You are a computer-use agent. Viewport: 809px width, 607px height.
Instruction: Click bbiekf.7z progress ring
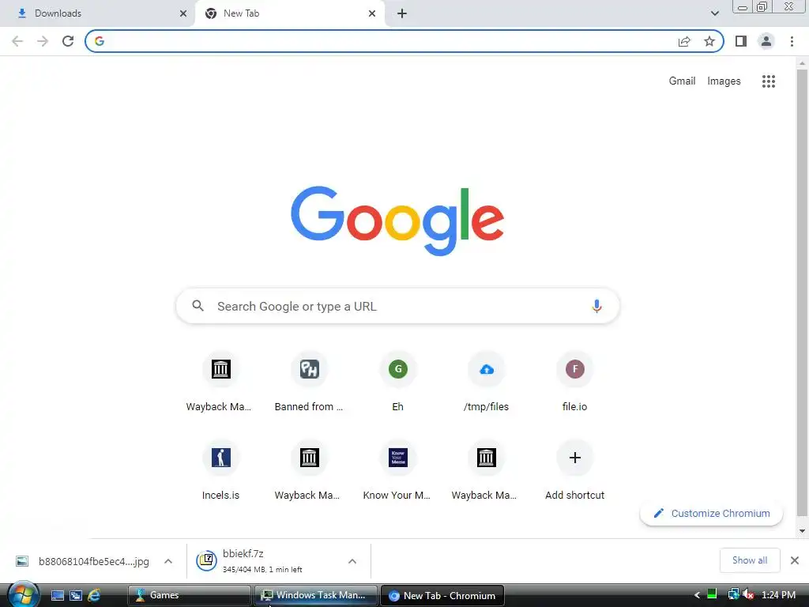[x=206, y=560]
